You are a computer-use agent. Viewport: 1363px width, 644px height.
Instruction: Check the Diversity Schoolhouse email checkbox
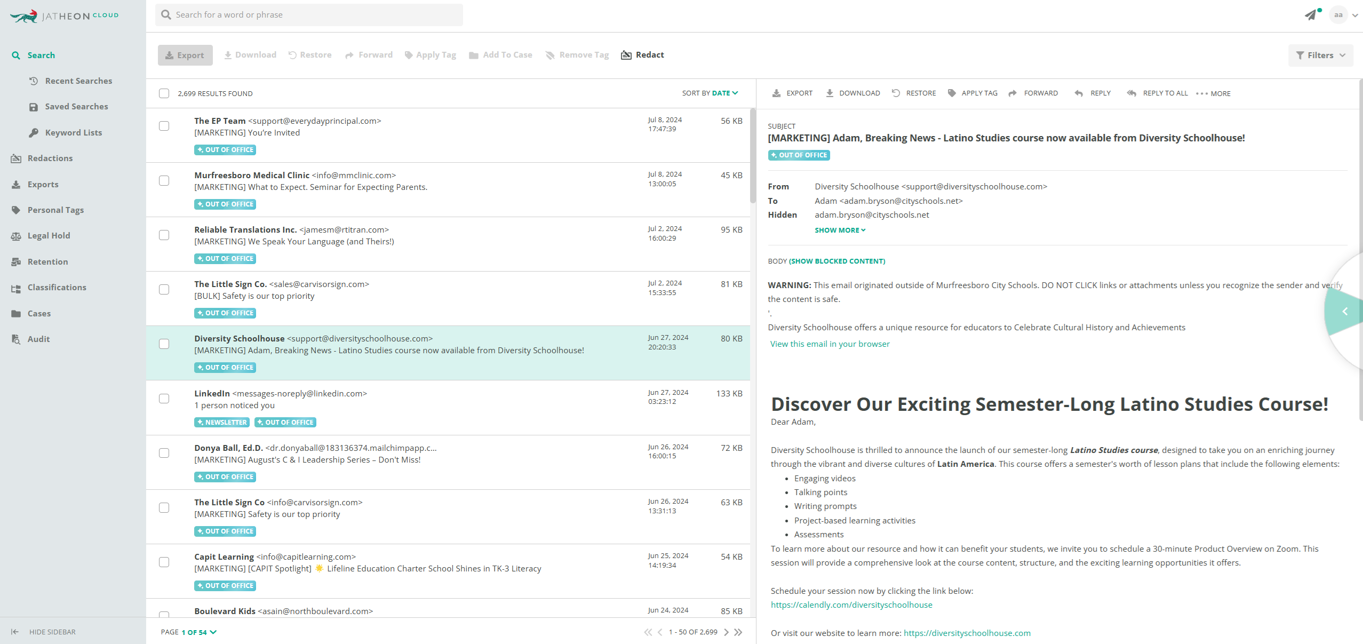[164, 344]
